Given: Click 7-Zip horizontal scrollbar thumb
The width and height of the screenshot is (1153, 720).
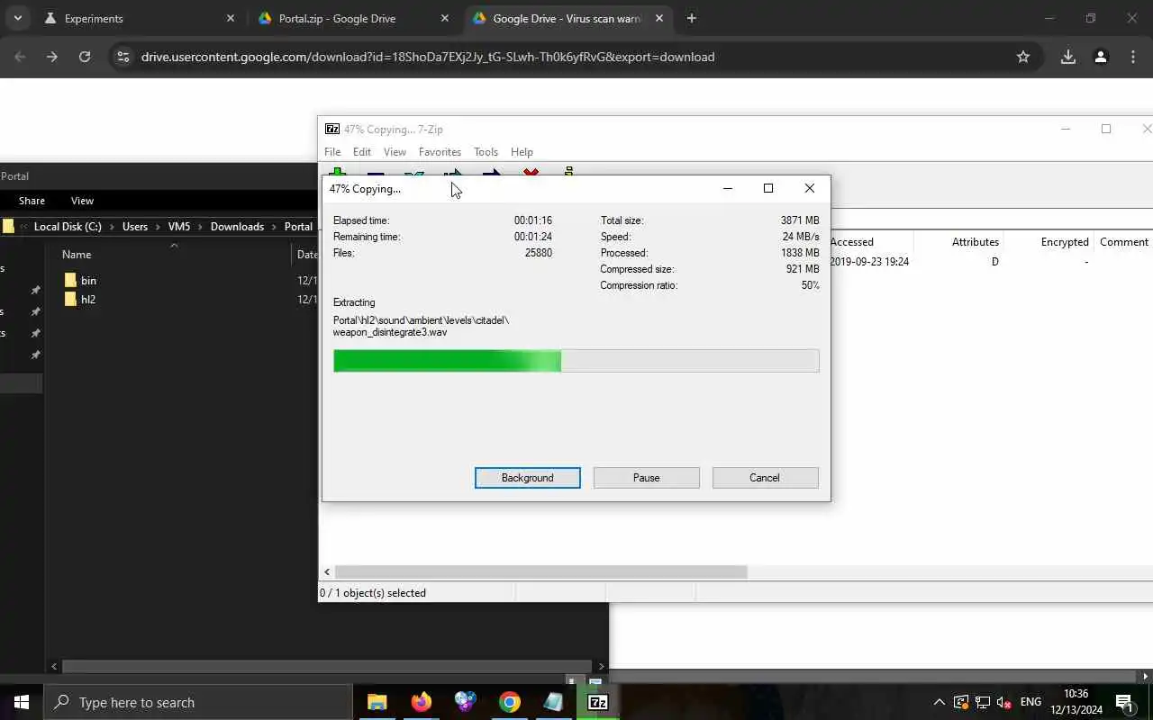Looking at the screenshot, I should [540, 571].
